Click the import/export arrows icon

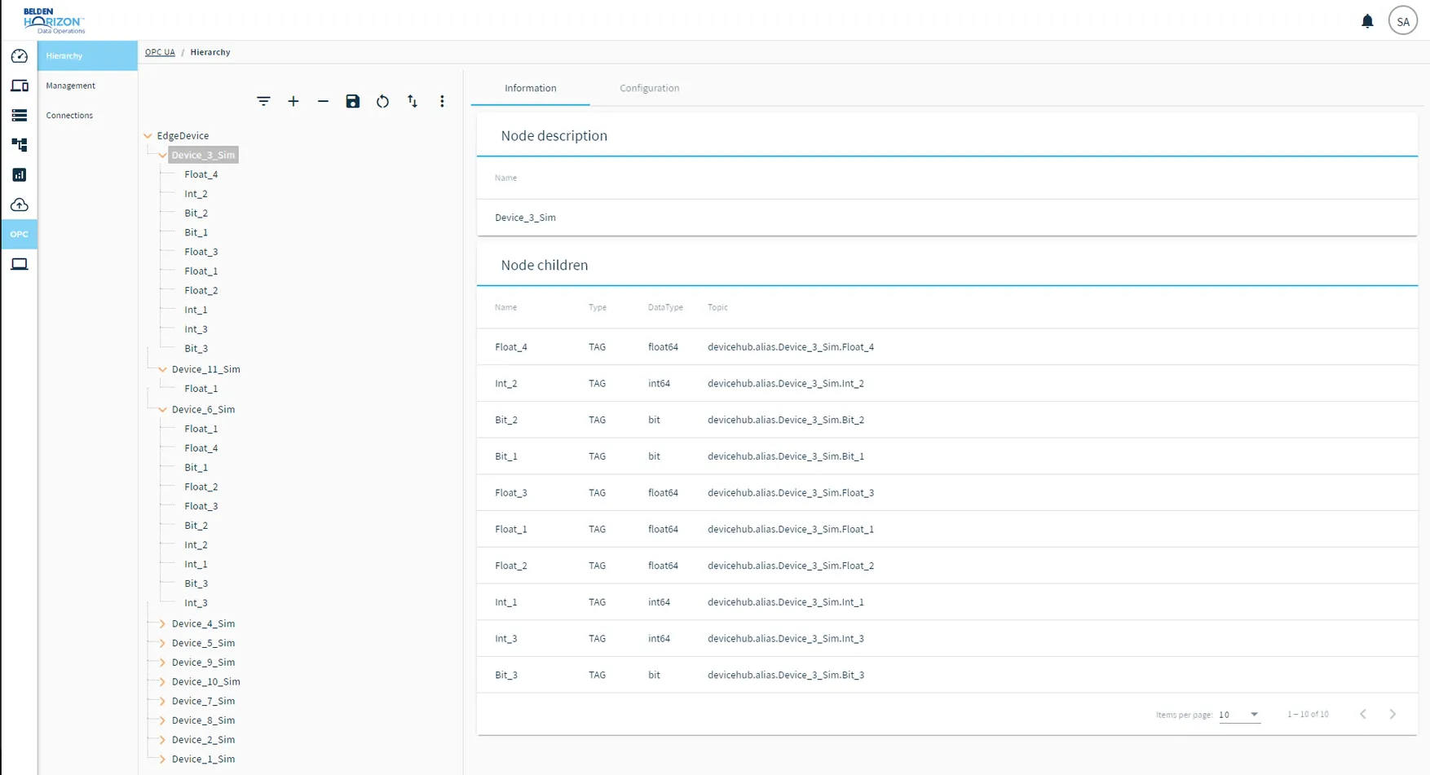click(413, 101)
